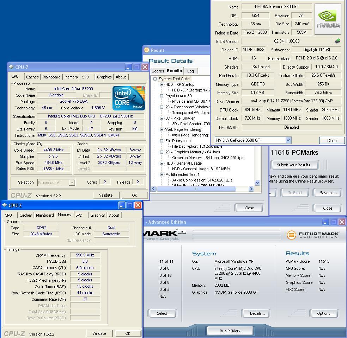Click upper CPU-Z window title icon

(x=11, y=67)
